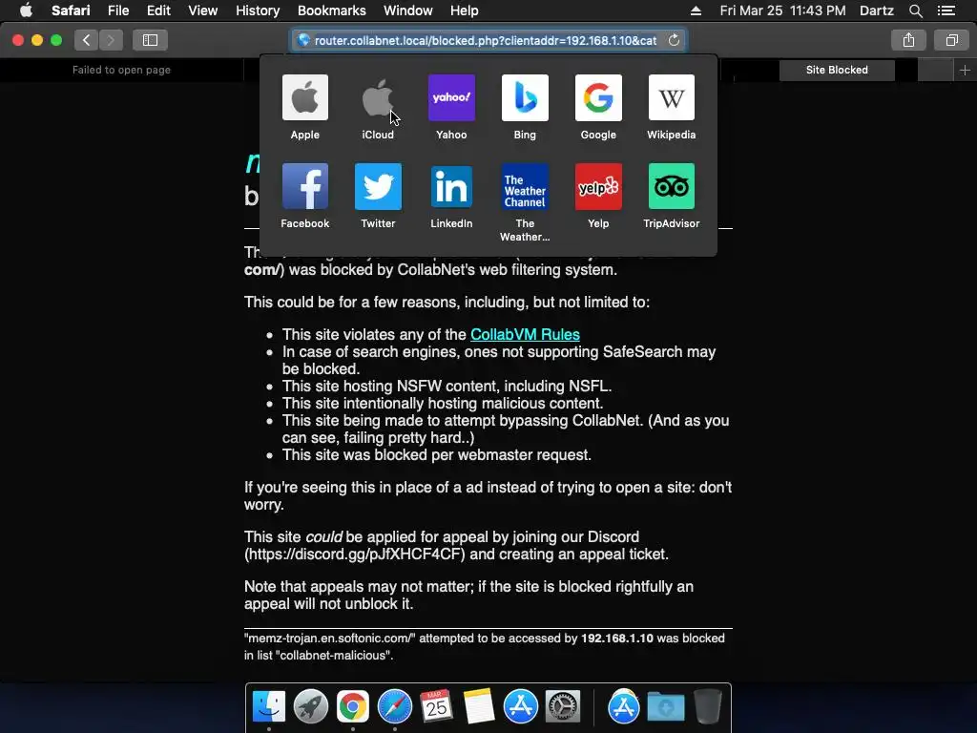
Task: Open the Share button in Safari toolbar
Action: click(x=908, y=40)
